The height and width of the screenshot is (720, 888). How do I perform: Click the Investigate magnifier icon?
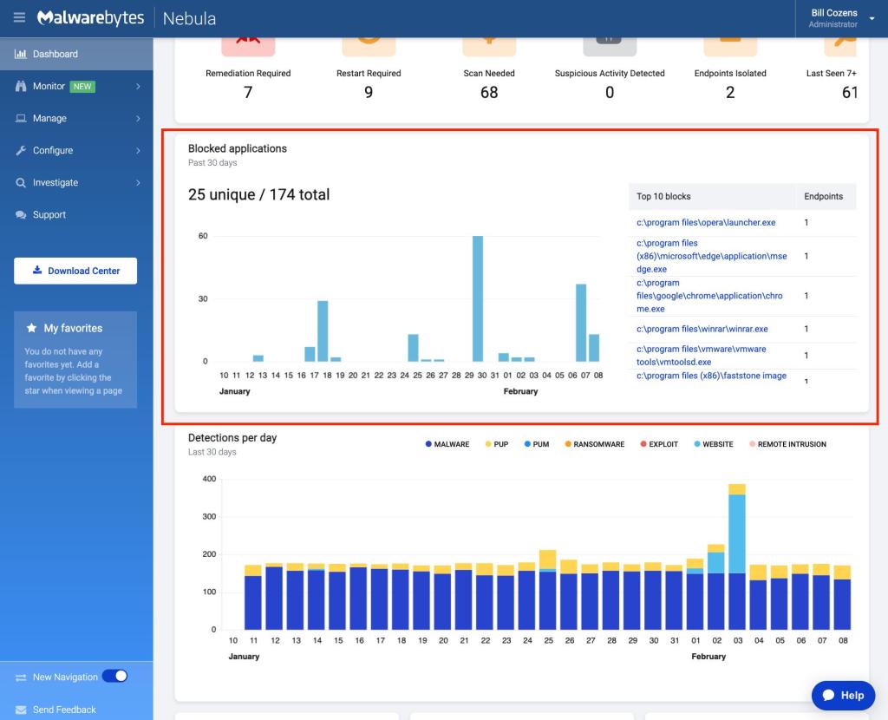tap(21, 182)
